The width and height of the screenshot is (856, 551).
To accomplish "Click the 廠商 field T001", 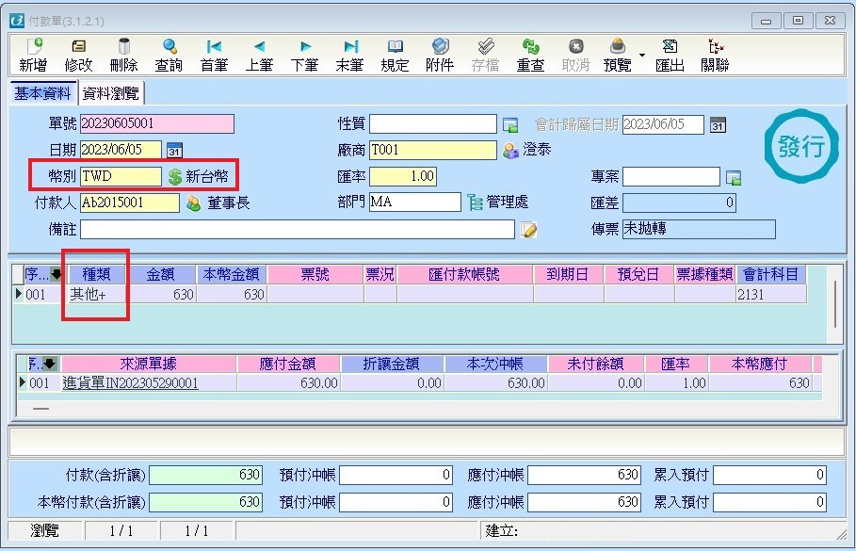I will 433,150.
